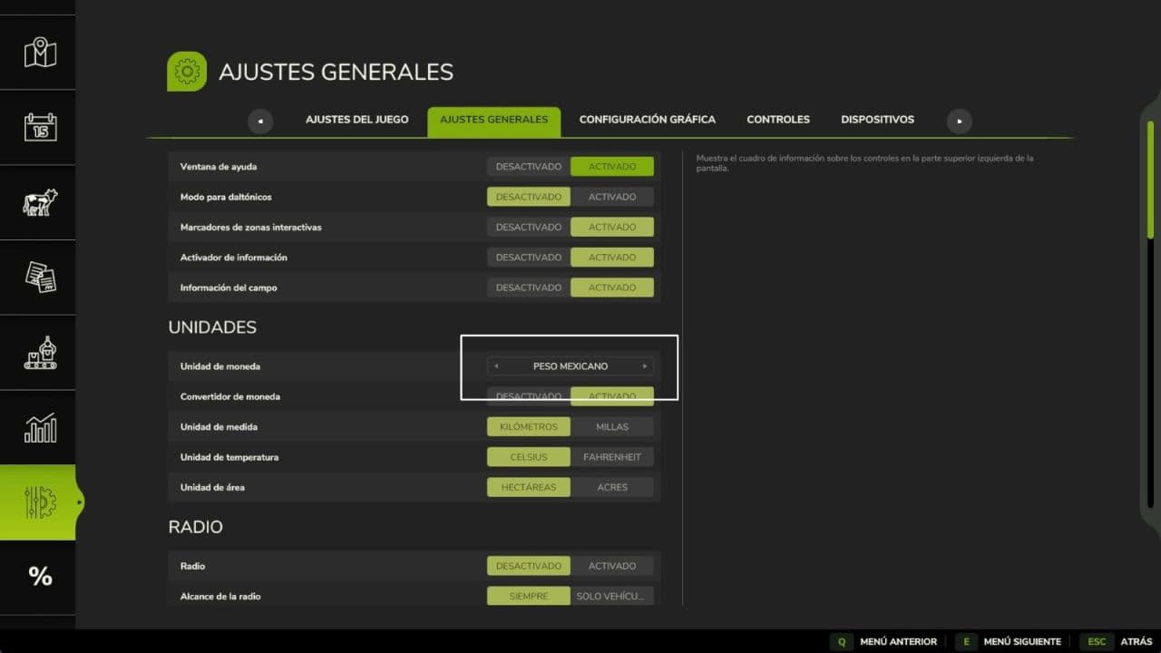Click right arrow next to Peso Mexicano

645,366
